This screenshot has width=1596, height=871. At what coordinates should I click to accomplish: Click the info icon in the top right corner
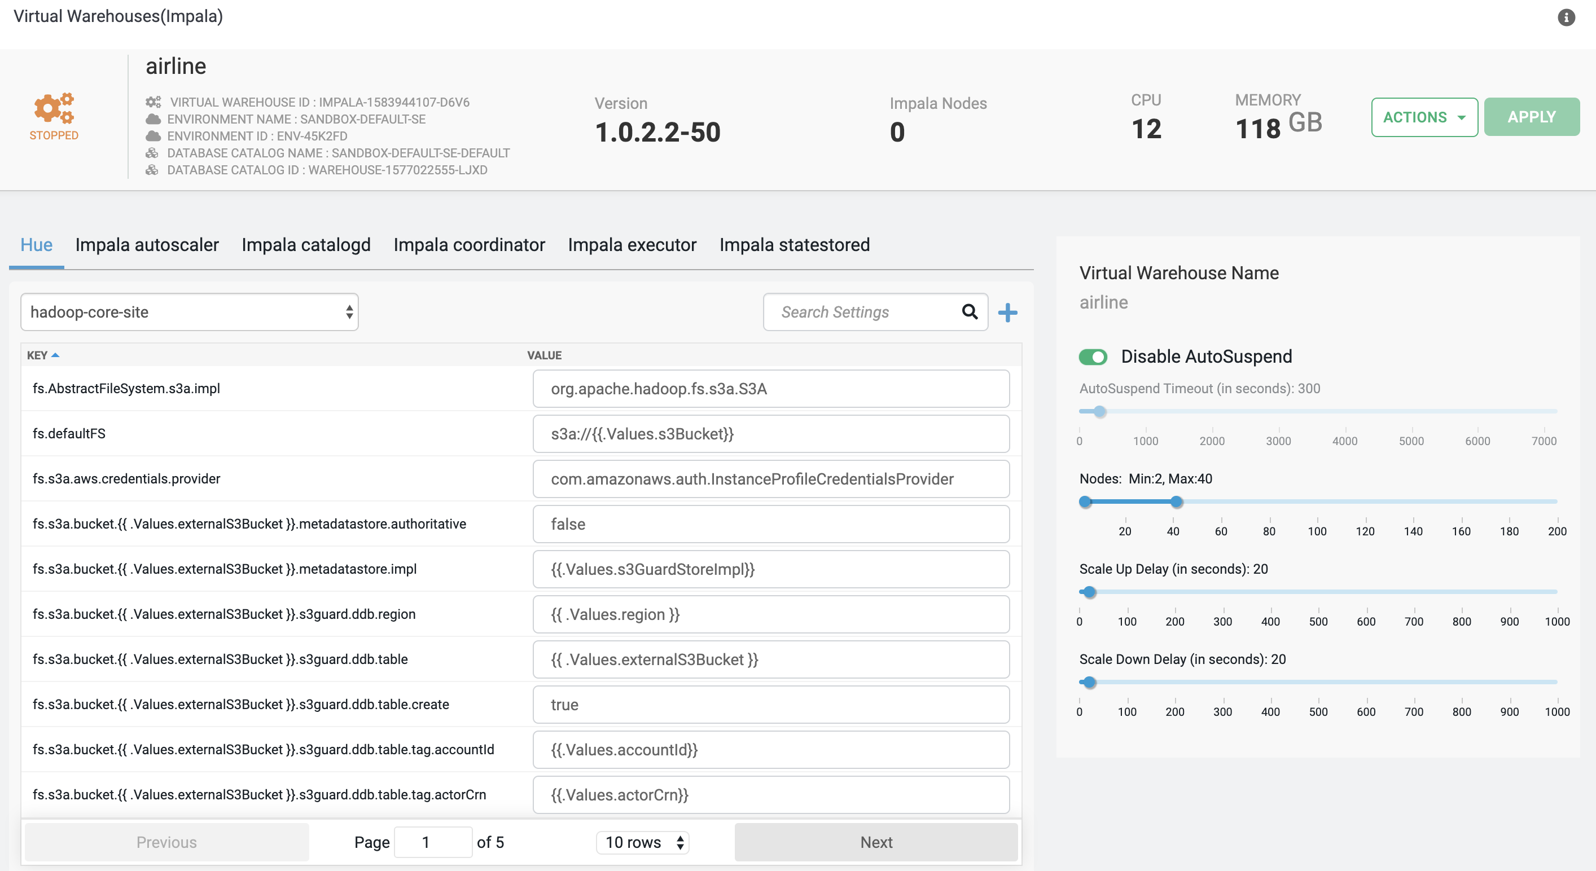pyautogui.click(x=1566, y=18)
